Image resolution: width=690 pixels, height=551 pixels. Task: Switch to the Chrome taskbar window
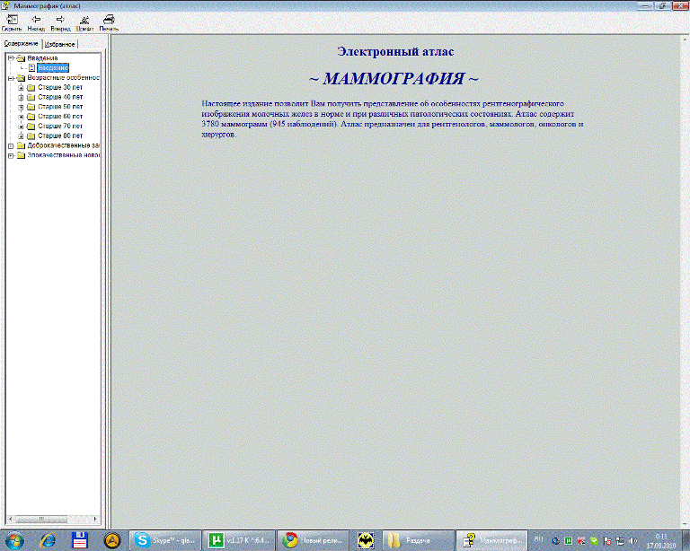click(314, 540)
